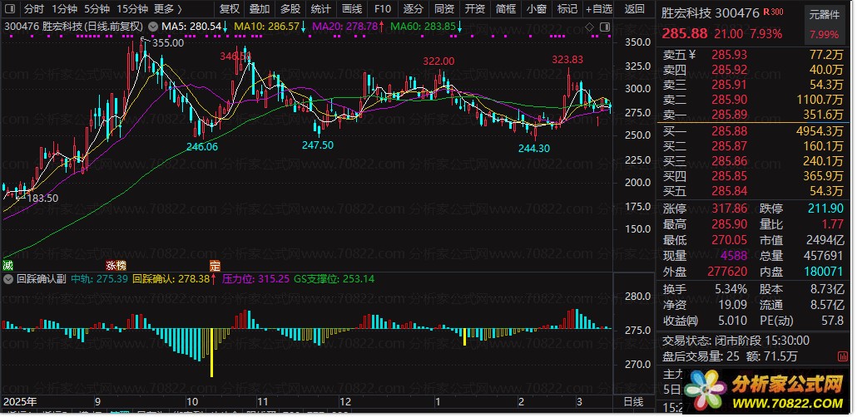
Task: Switch to 分时 intraday view
Action: tap(34, 9)
